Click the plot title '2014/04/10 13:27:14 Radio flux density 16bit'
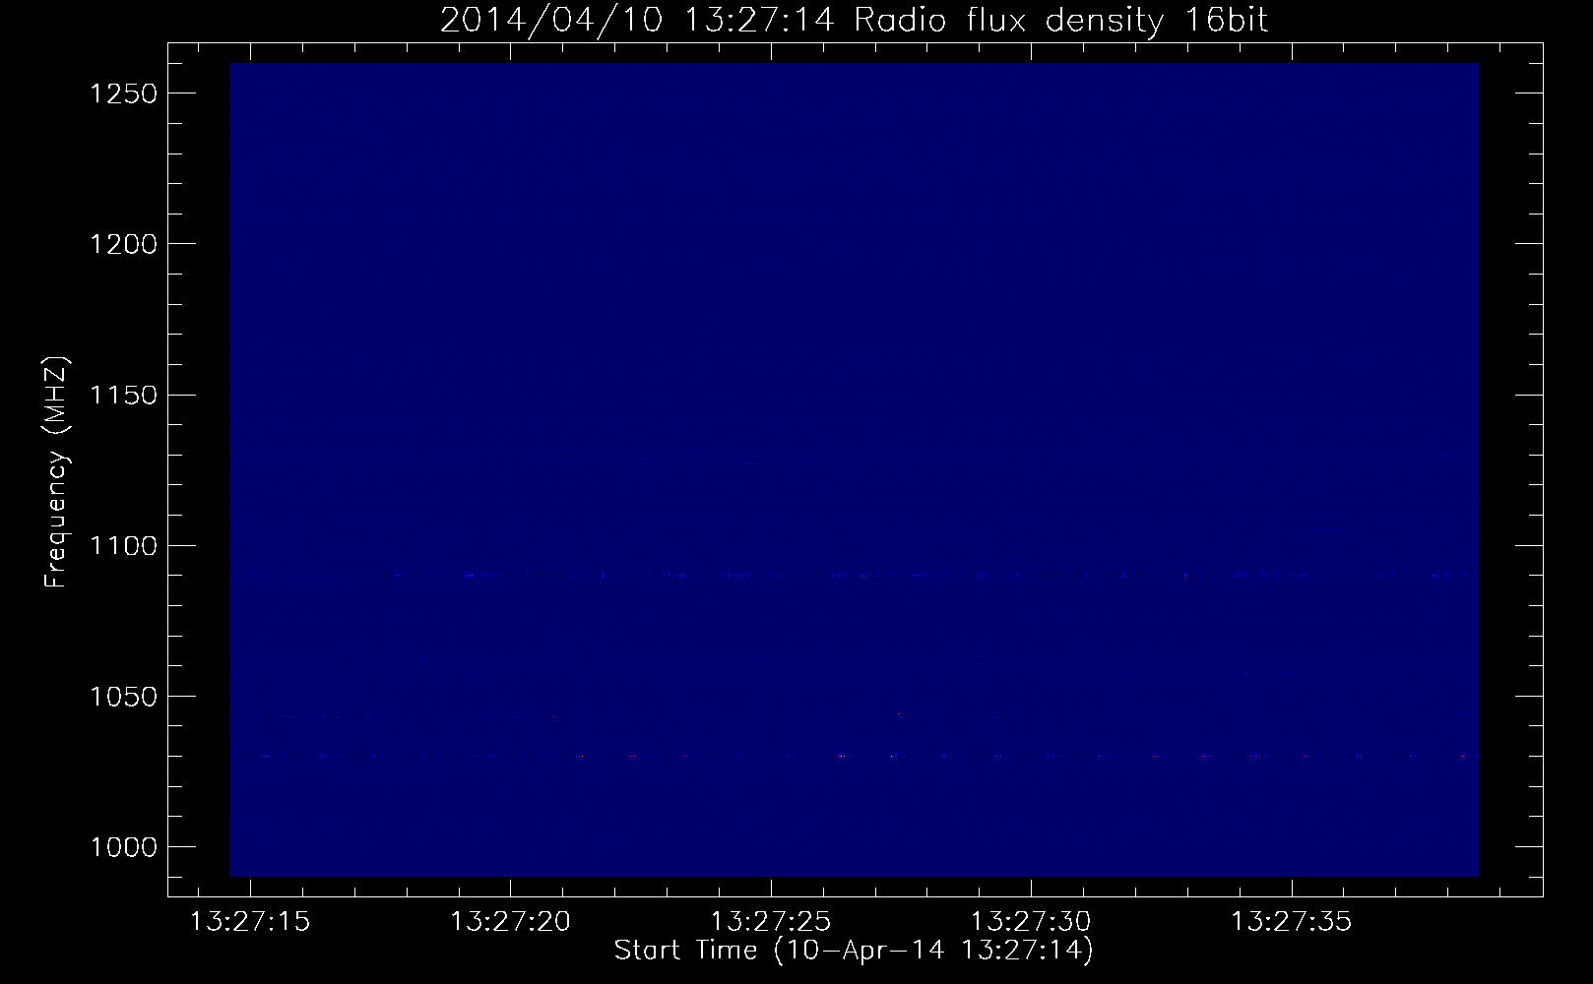Image resolution: width=1593 pixels, height=984 pixels. click(854, 21)
